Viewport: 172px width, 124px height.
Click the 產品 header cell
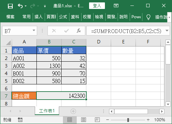coord(24,50)
